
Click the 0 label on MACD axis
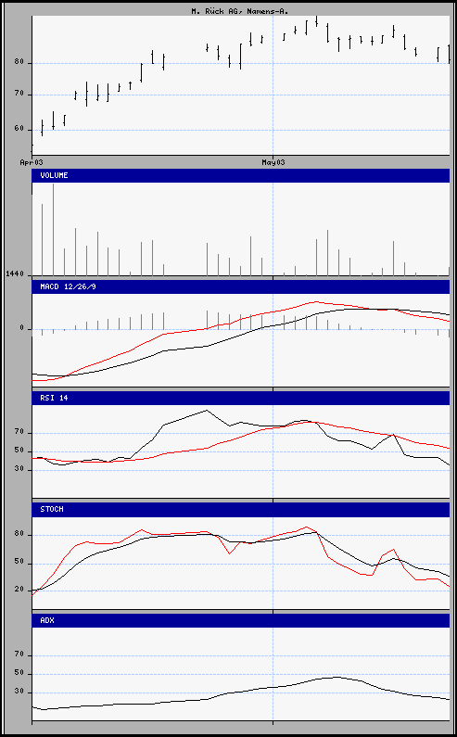tap(22, 328)
